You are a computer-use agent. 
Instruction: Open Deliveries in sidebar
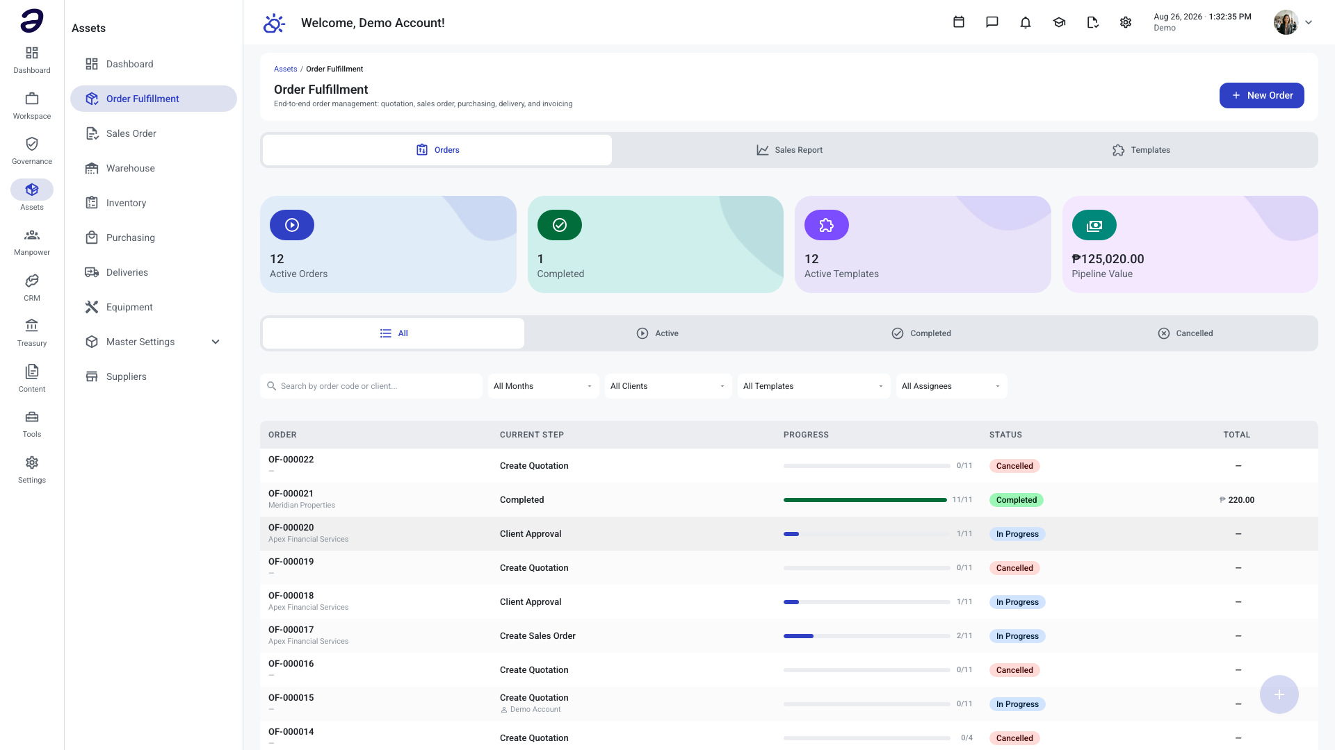click(154, 272)
